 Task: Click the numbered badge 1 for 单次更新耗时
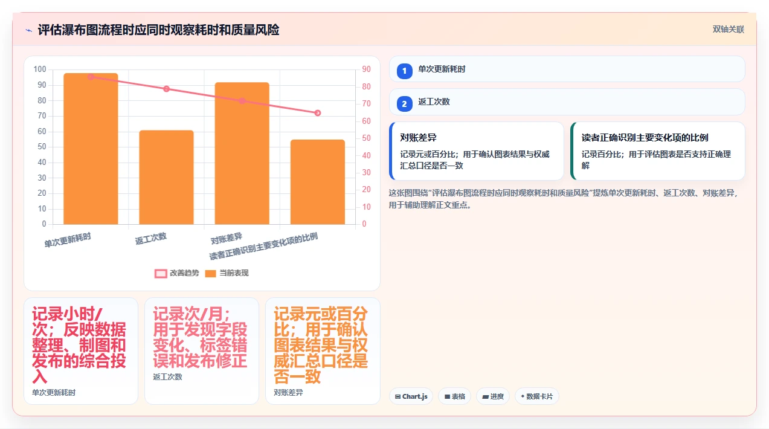(x=405, y=71)
